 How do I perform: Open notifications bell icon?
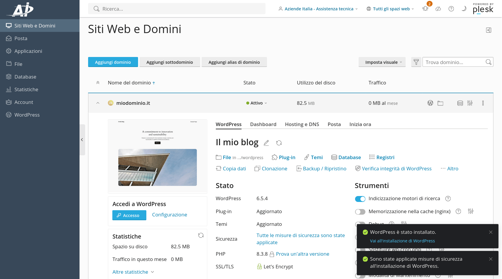click(425, 9)
